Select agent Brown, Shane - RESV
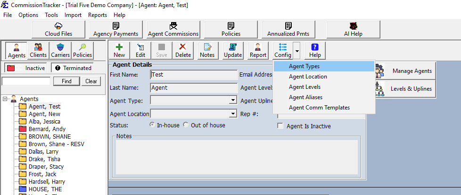Image resolution: width=461 pixels, height=195 pixels. [x=57, y=144]
